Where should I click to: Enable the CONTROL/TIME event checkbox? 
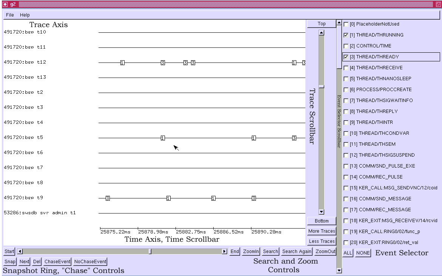(x=346, y=46)
